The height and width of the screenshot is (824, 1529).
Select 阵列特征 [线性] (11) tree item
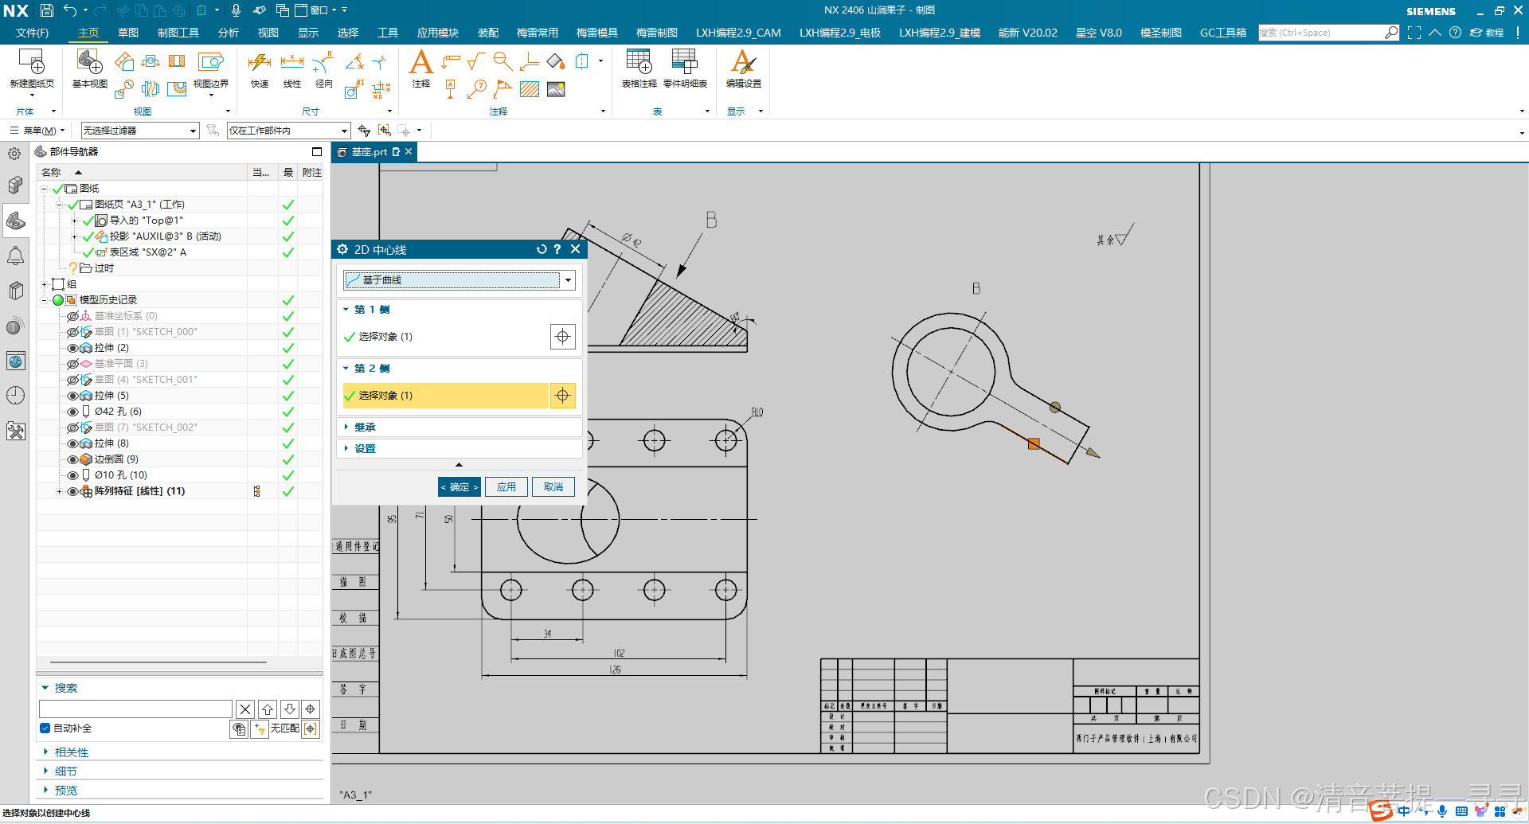tap(139, 491)
